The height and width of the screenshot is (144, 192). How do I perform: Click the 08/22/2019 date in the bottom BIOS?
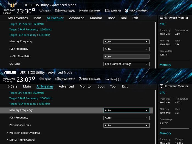[9, 79]
